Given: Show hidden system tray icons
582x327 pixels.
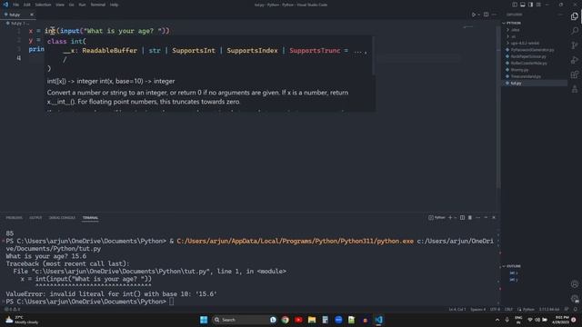Looking at the screenshot, I should pos(497,320).
